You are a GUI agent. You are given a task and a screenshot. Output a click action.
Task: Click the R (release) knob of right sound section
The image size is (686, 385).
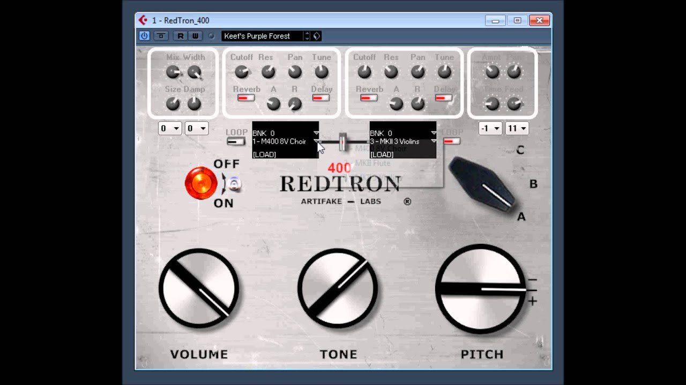point(417,104)
